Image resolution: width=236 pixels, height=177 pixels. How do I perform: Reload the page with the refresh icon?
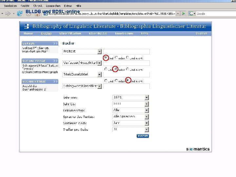(x=20, y=14)
